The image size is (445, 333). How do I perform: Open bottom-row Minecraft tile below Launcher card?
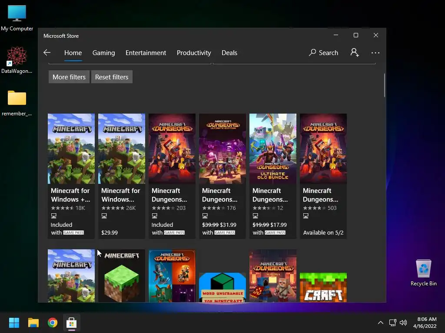71,276
